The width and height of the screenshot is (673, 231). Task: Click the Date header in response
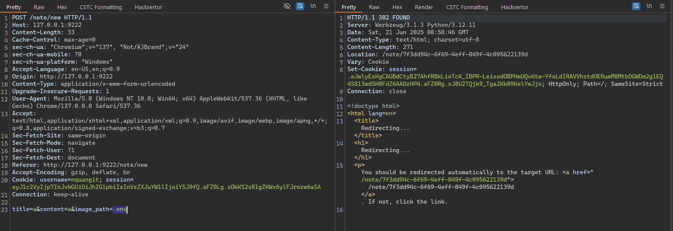[x=408, y=33]
